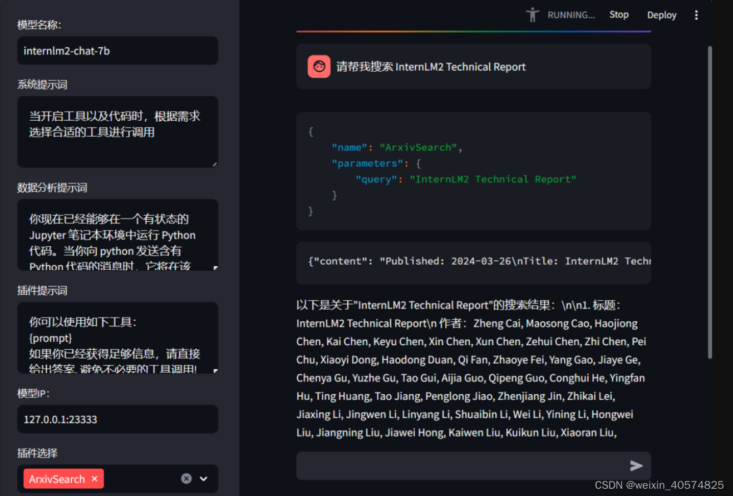This screenshot has height=496, width=733.
Task: Open the three-dot main menu
Action: (x=696, y=15)
